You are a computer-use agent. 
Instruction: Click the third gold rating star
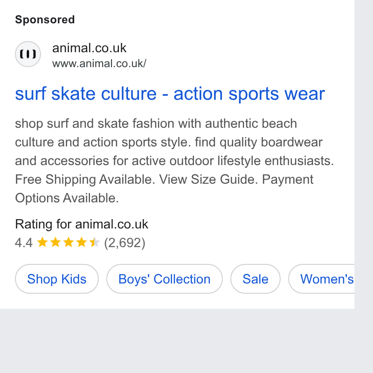[69, 242]
